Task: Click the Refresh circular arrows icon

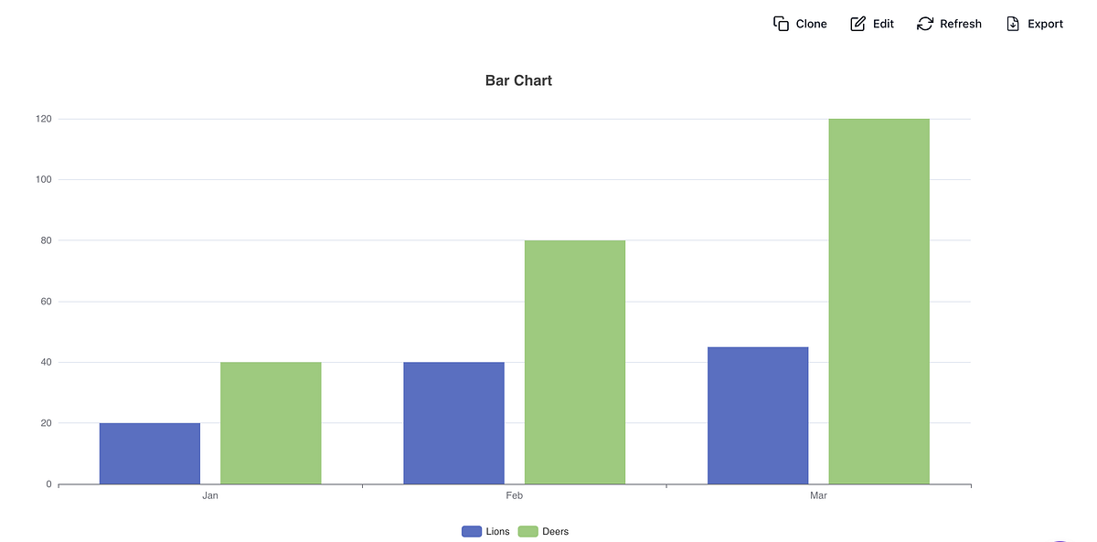Action: (x=923, y=23)
